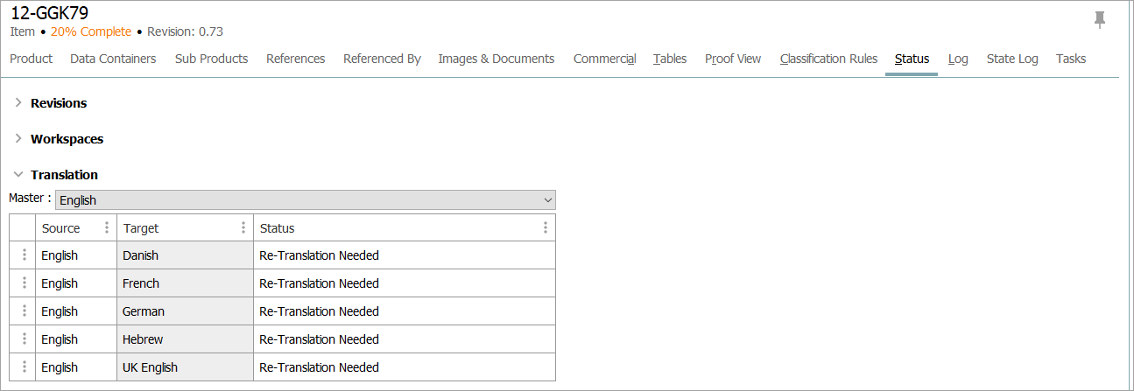This screenshot has height=391, width=1134.
Task: Switch to the State Log tab
Action: tap(1011, 59)
